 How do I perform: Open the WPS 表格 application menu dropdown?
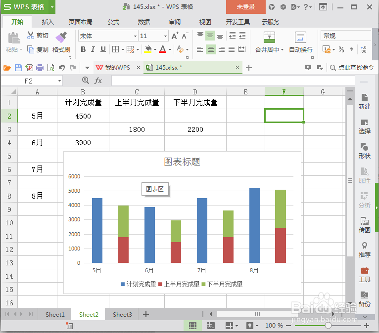pos(52,7)
